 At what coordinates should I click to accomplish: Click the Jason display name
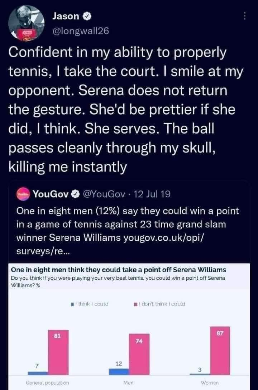(x=66, y=16)
